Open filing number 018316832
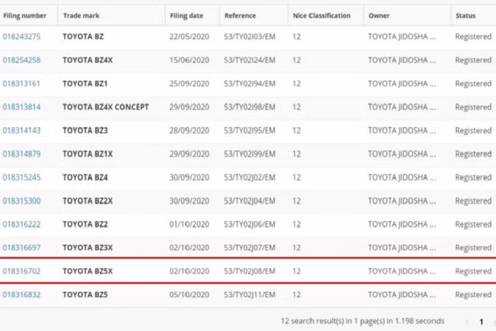This screenshot has width=496, height=331. point(22,295)
